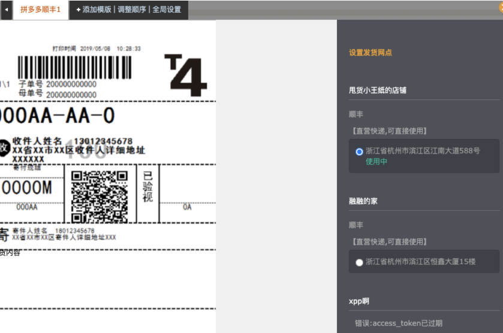The image size is (503, 333).
Task: Click the QR code on the waybill
Action: pyautogui.click(x=100, y=197)
